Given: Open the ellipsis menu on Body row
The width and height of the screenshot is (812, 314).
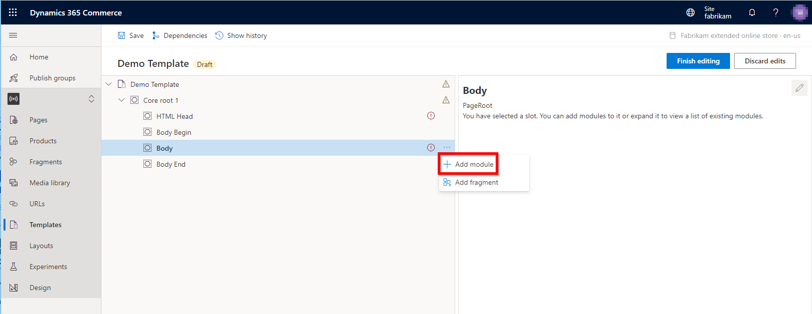Looking at the screenshot, I should point(447,147).
